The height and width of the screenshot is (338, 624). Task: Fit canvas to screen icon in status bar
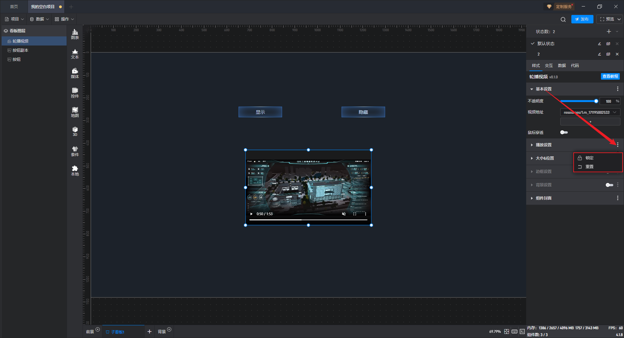coord(507,331)
